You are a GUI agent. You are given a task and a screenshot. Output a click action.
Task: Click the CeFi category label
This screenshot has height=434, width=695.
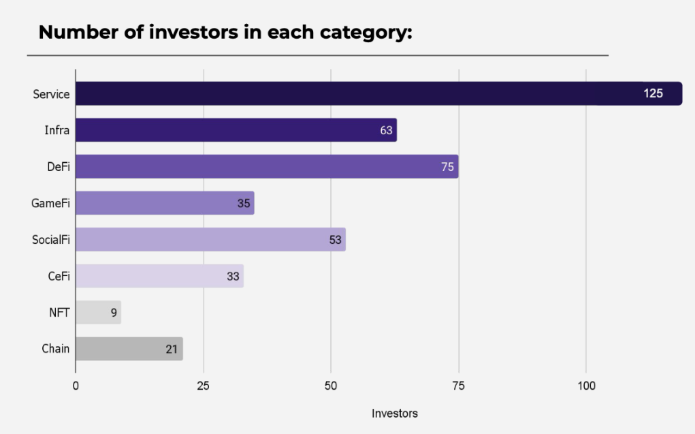(59, 276)
